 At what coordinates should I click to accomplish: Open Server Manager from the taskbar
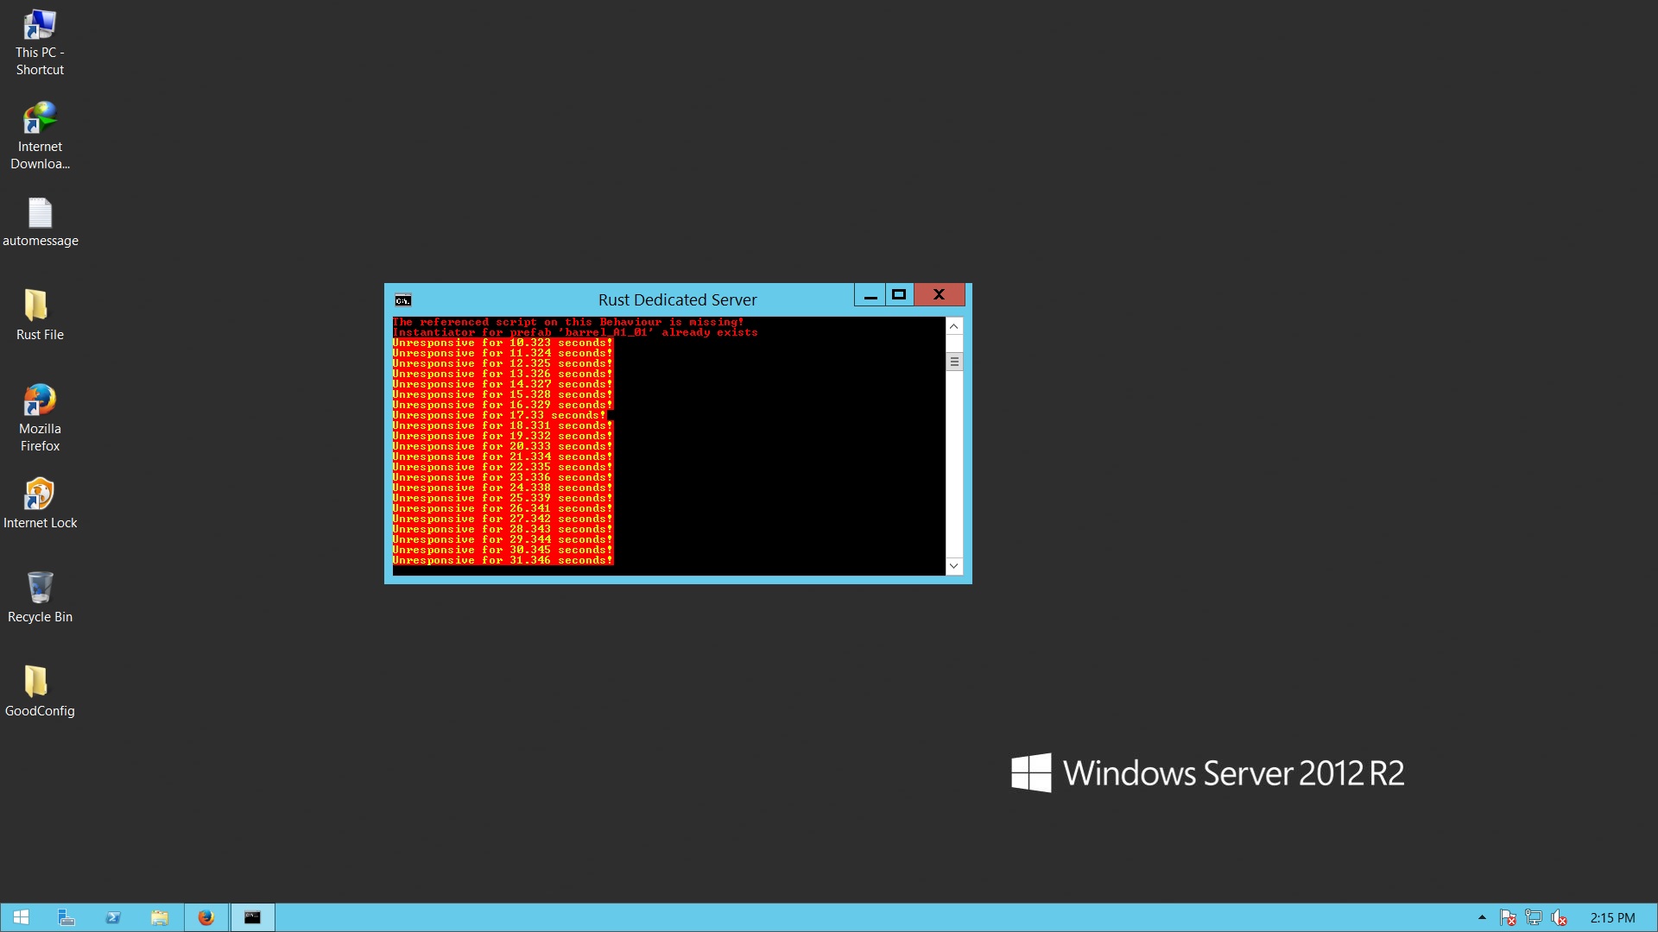tap(66, 917)
